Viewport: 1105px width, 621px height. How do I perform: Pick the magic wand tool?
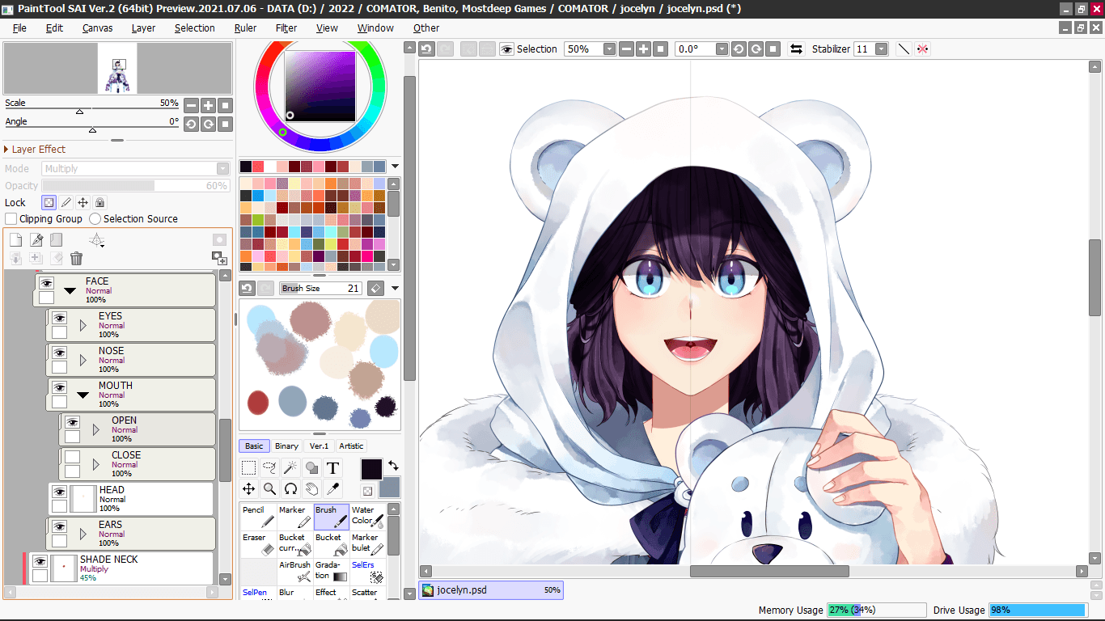tap(291, 467)
